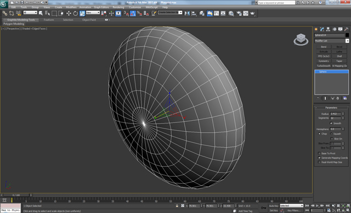The image size is (351, 213).
Task: Click the Bind to Space Warp icon
Action: click(18, 13)
